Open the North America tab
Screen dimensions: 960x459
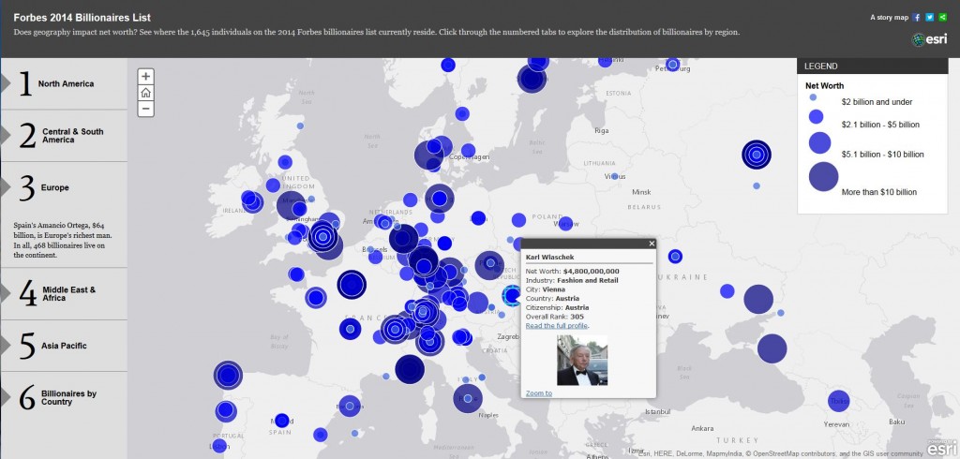click(64, 84)
